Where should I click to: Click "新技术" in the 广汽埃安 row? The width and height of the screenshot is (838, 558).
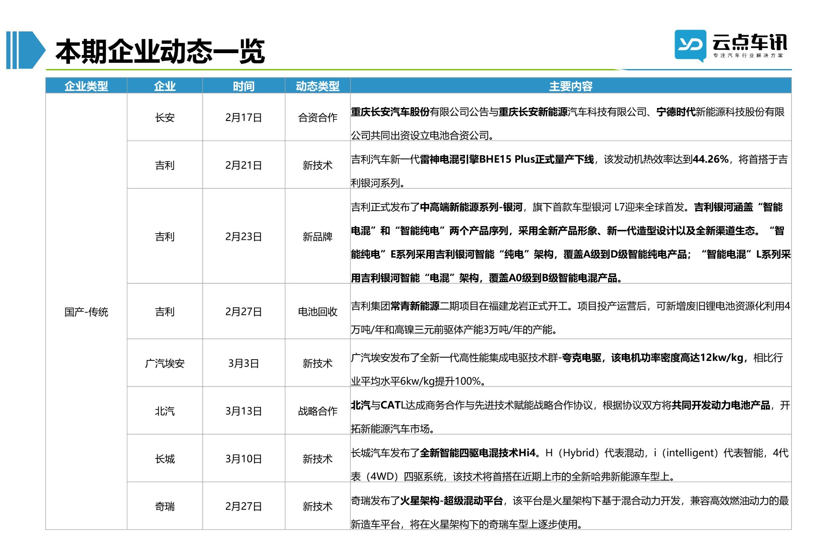tap(318, 363)
